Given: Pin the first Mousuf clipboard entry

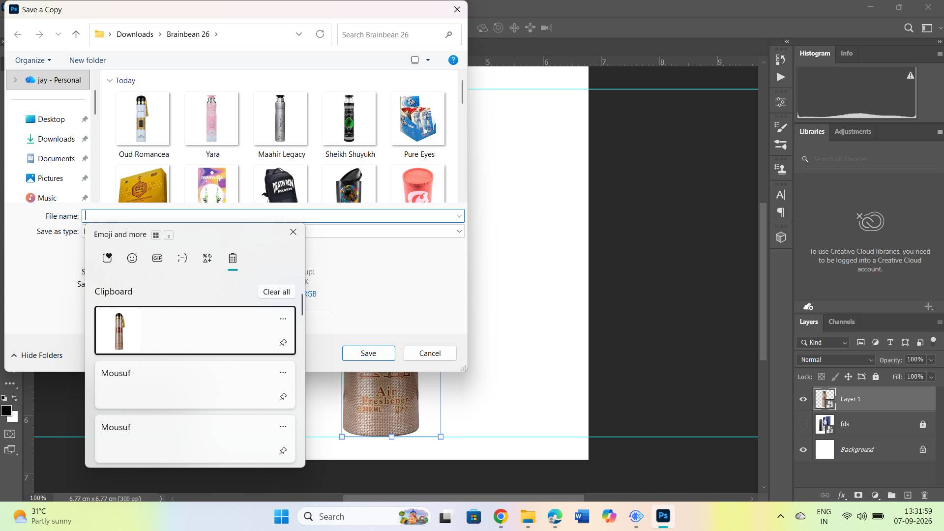Looking at the screenshot, I should tap(283, 397).
